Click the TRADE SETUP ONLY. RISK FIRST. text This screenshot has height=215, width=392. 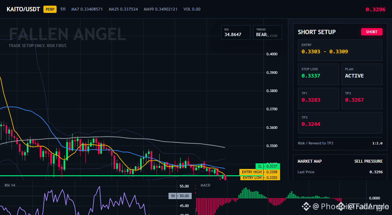point(38,46)
